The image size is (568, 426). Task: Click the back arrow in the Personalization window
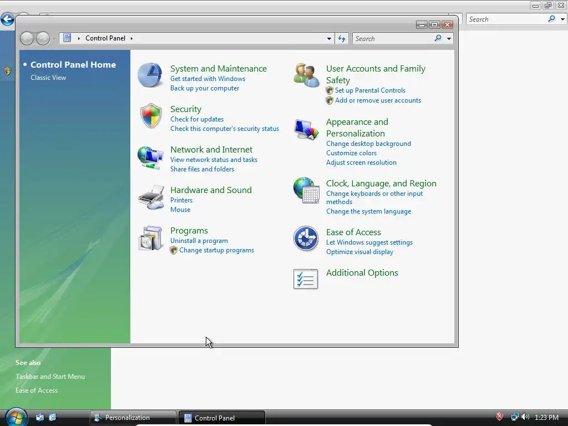tap(7, 19)
